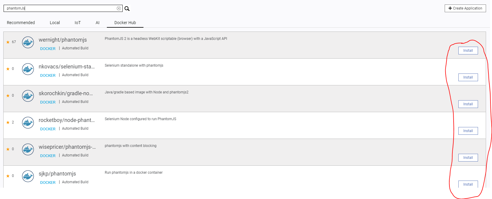Select the IoT tab
The height and width of the screenshot is (199, 492).
click(x=78, y=23)
